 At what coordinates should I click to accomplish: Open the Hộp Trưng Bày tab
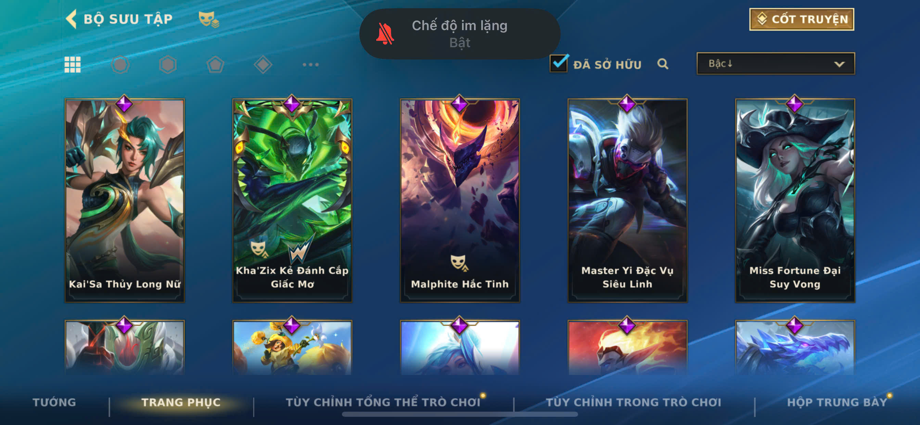(x=837, y=402)
